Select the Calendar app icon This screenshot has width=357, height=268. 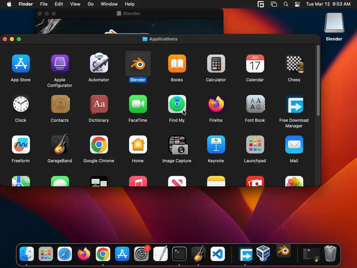[x=255, y=64]
